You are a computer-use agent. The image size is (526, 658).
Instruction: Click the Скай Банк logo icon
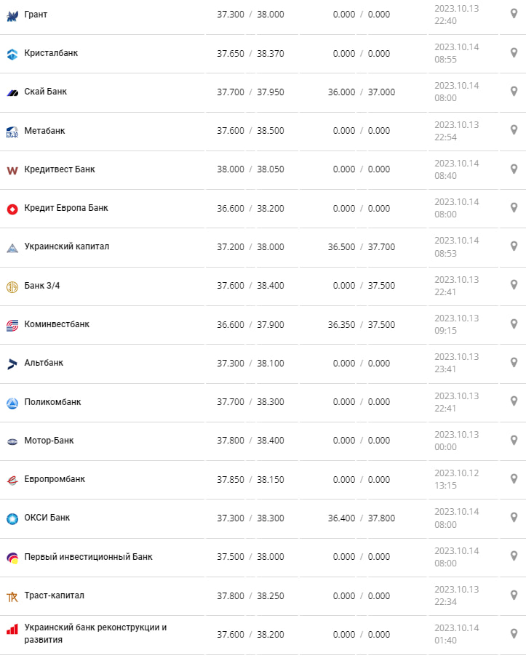click(12, 92)
